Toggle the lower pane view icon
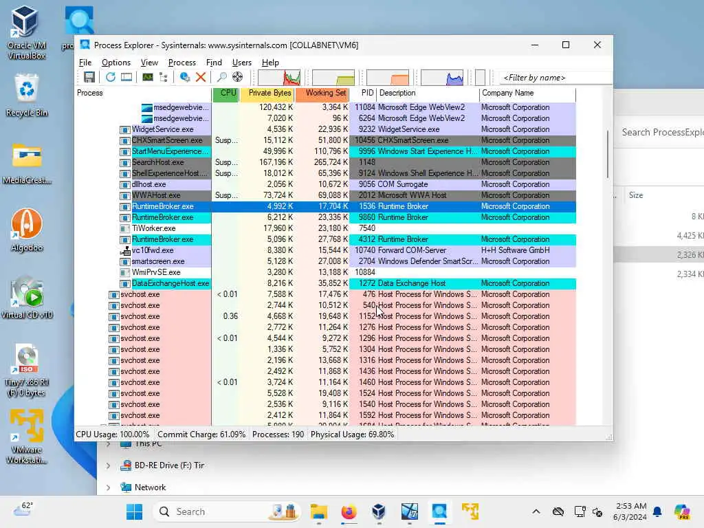The height and width of the screenshot is (528, 704). 126,77
